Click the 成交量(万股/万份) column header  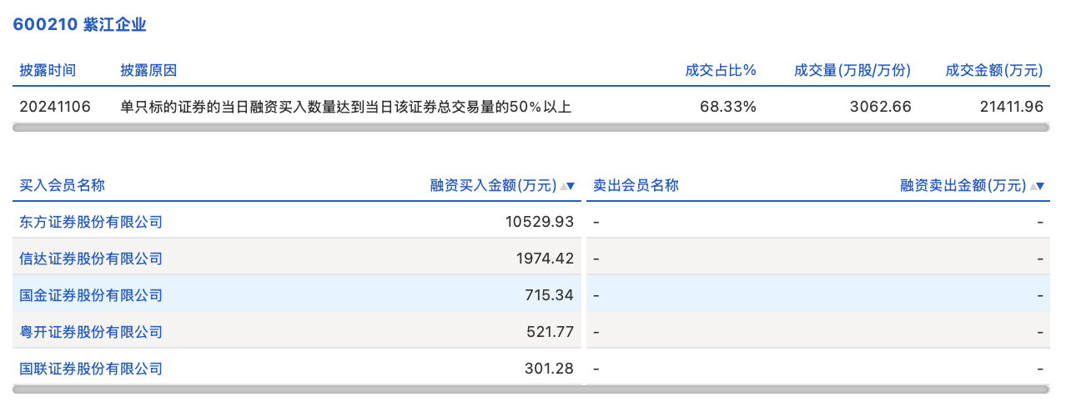tap(852, 70)
